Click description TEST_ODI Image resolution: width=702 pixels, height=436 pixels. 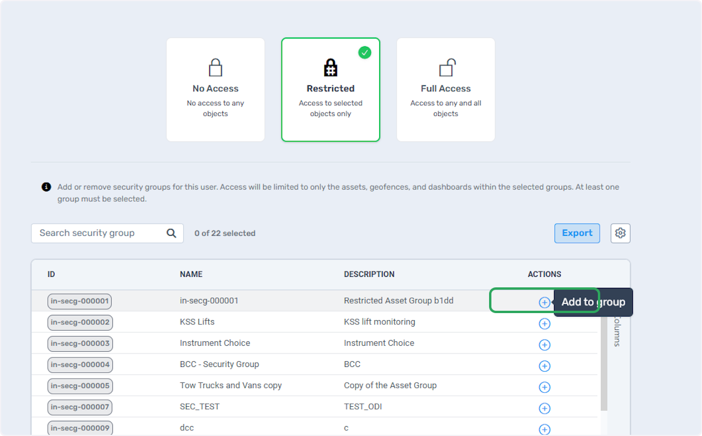click(363, 406)
